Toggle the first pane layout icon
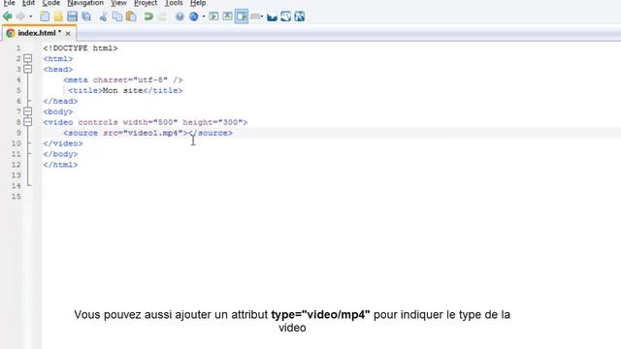 click(213, 16)
